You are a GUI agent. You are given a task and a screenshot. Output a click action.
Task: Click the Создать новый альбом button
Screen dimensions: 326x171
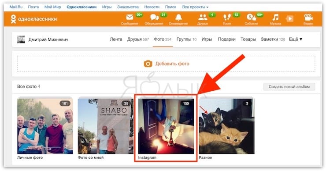(289, 86)
